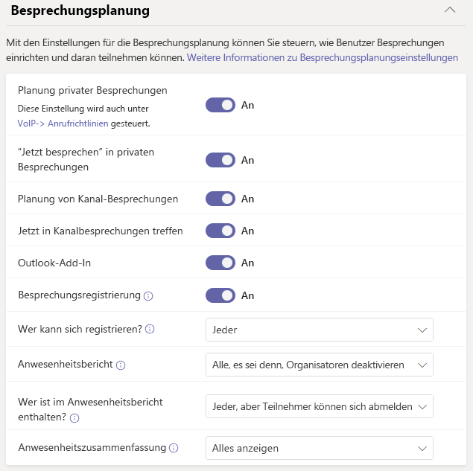Click info icon beside 'Wer kann sich registrieren?'
This screenshot has width=473, height=471.
(150, 329)
